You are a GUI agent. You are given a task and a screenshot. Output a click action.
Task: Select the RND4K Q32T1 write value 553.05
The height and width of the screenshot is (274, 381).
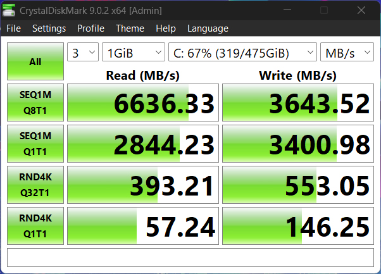[298, 185]
